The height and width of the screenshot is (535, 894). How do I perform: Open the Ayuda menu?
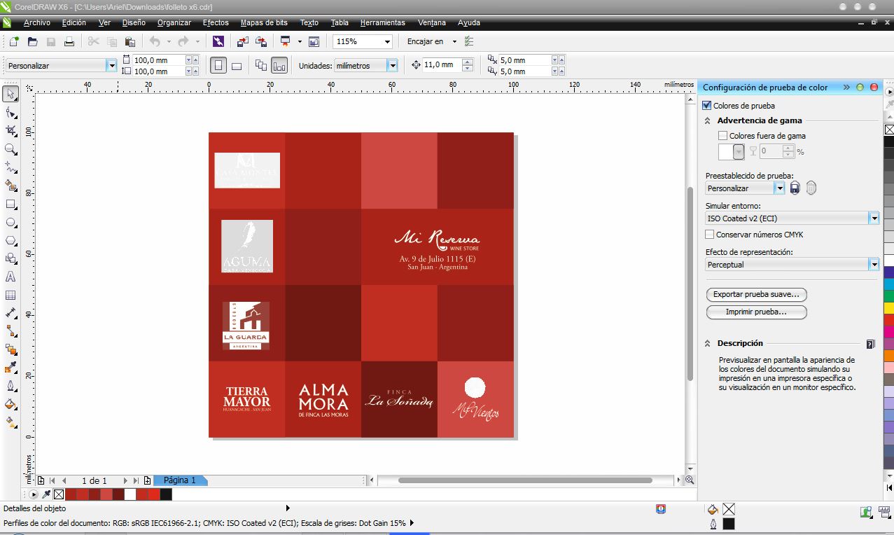tap(468, 22)
